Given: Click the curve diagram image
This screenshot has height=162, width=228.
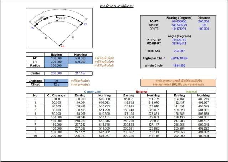Looking at the screenshot, I should click(59, 28).
